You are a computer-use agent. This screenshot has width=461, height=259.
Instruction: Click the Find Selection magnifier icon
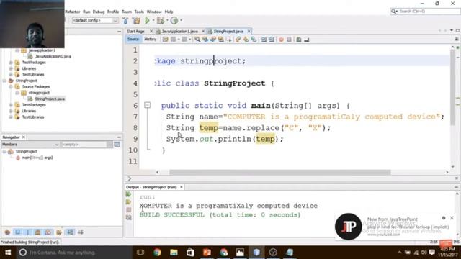coord(197,40)
